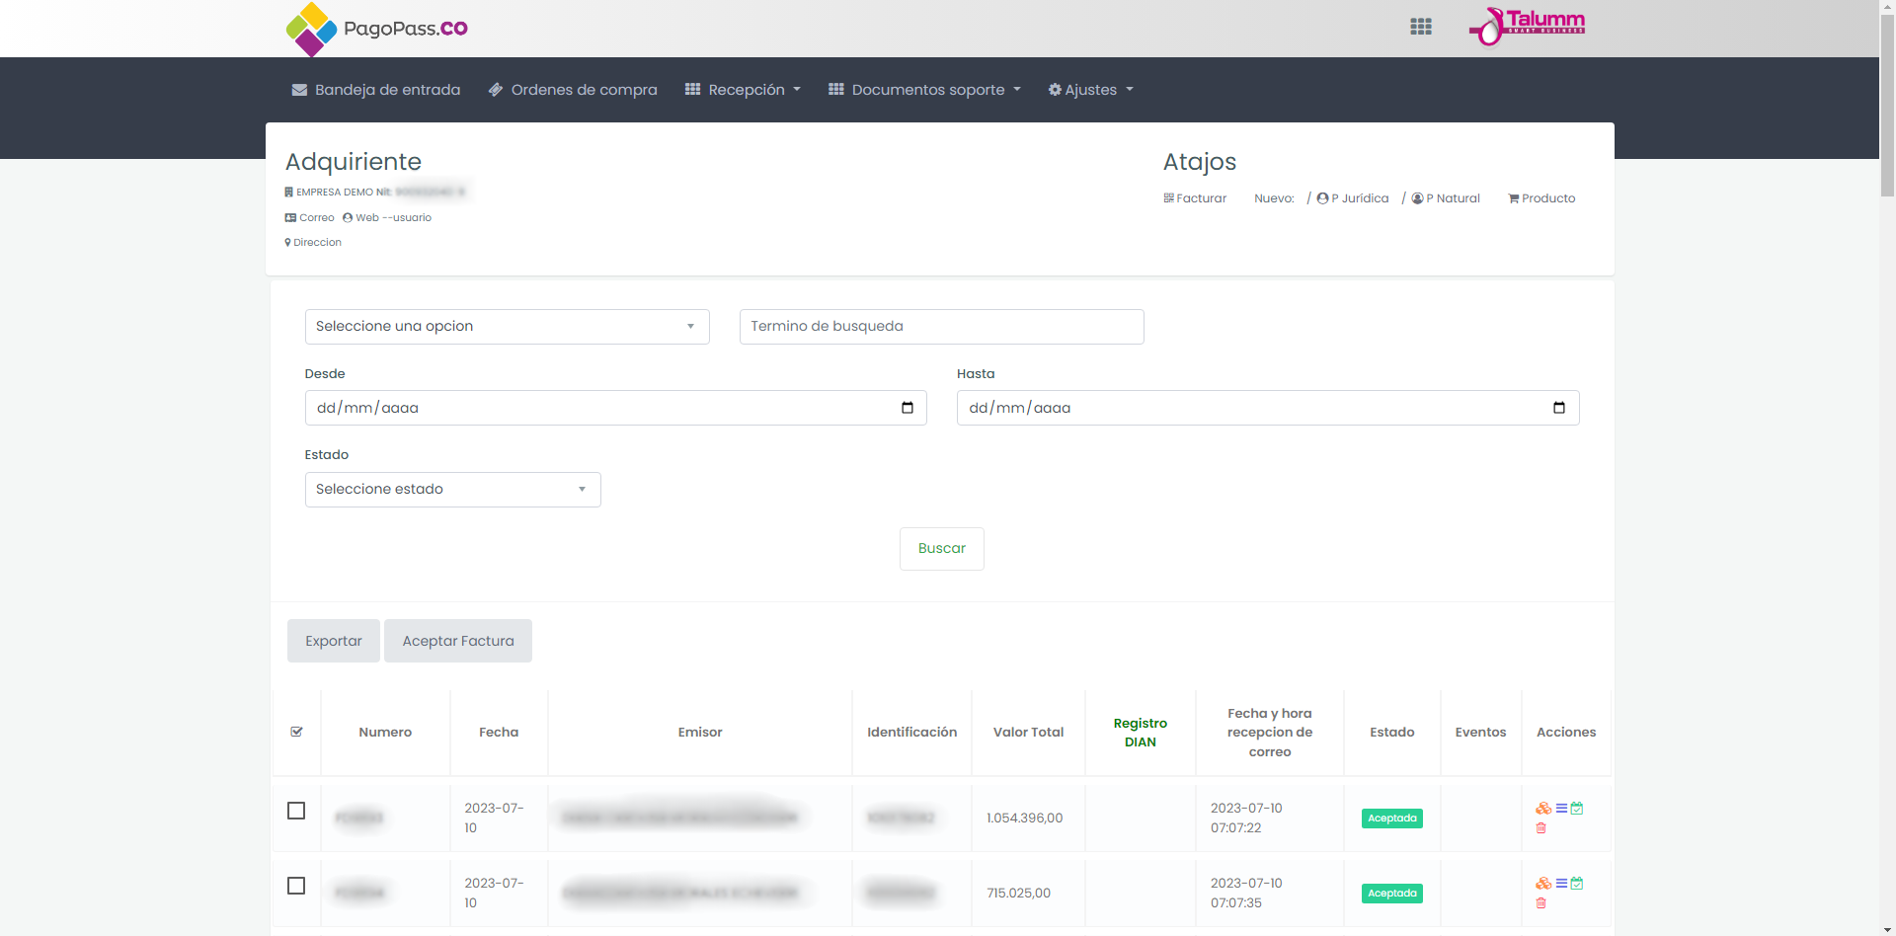Click the blue list-lines icon in first row
The image size is (1896, 936).
point(1561,809)
